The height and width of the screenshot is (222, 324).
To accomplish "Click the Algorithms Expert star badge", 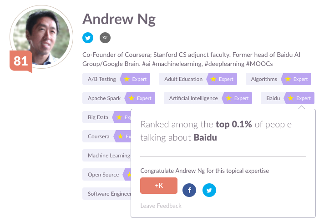I will pyautogui.click(x=298, y=79).
